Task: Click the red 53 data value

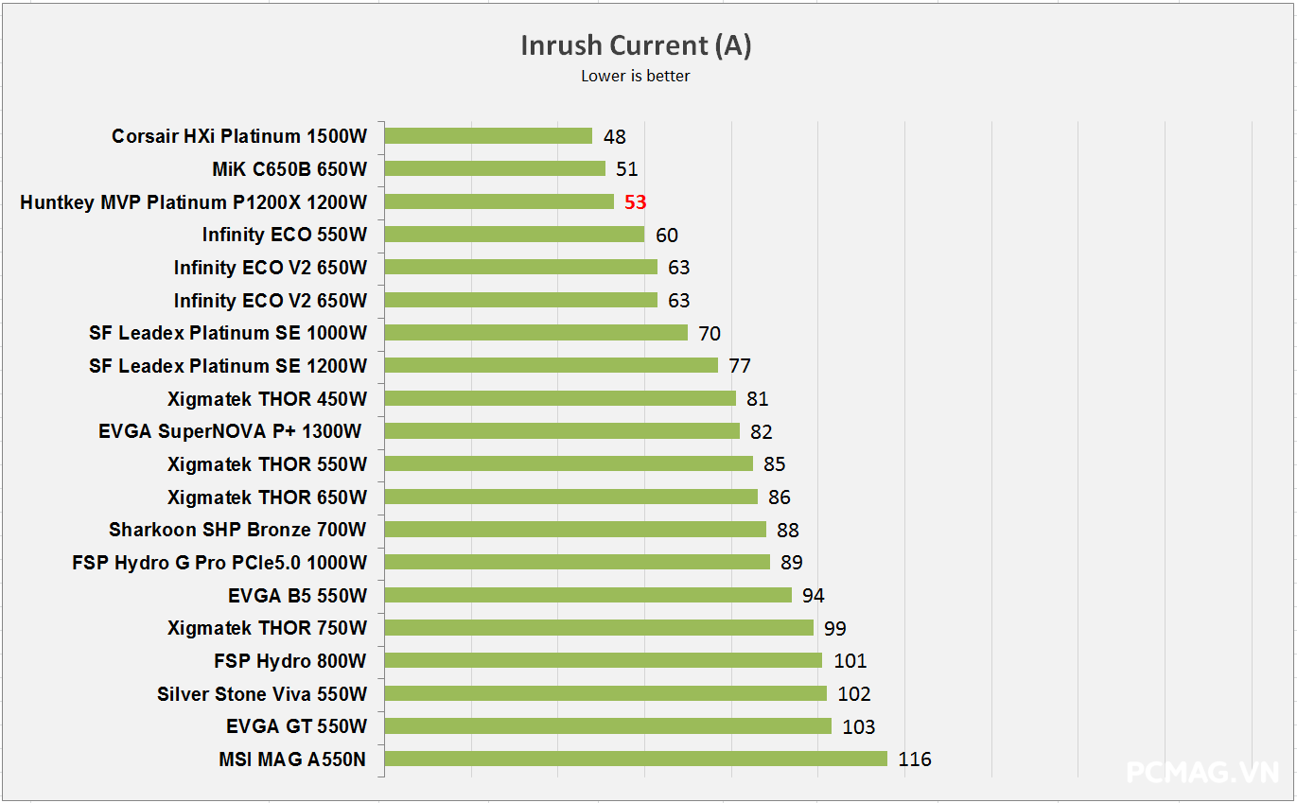Action: 635,202
